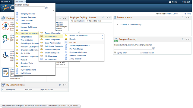This screenshot has height=108, width=193.
Task: Click the ADA wheelchair accessibility icon
Action: pos(6,55)
